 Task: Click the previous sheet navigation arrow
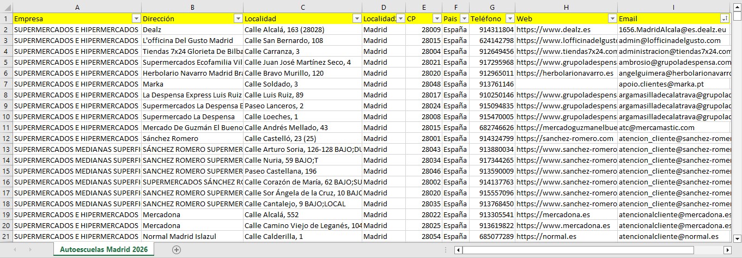click(15, 249)
